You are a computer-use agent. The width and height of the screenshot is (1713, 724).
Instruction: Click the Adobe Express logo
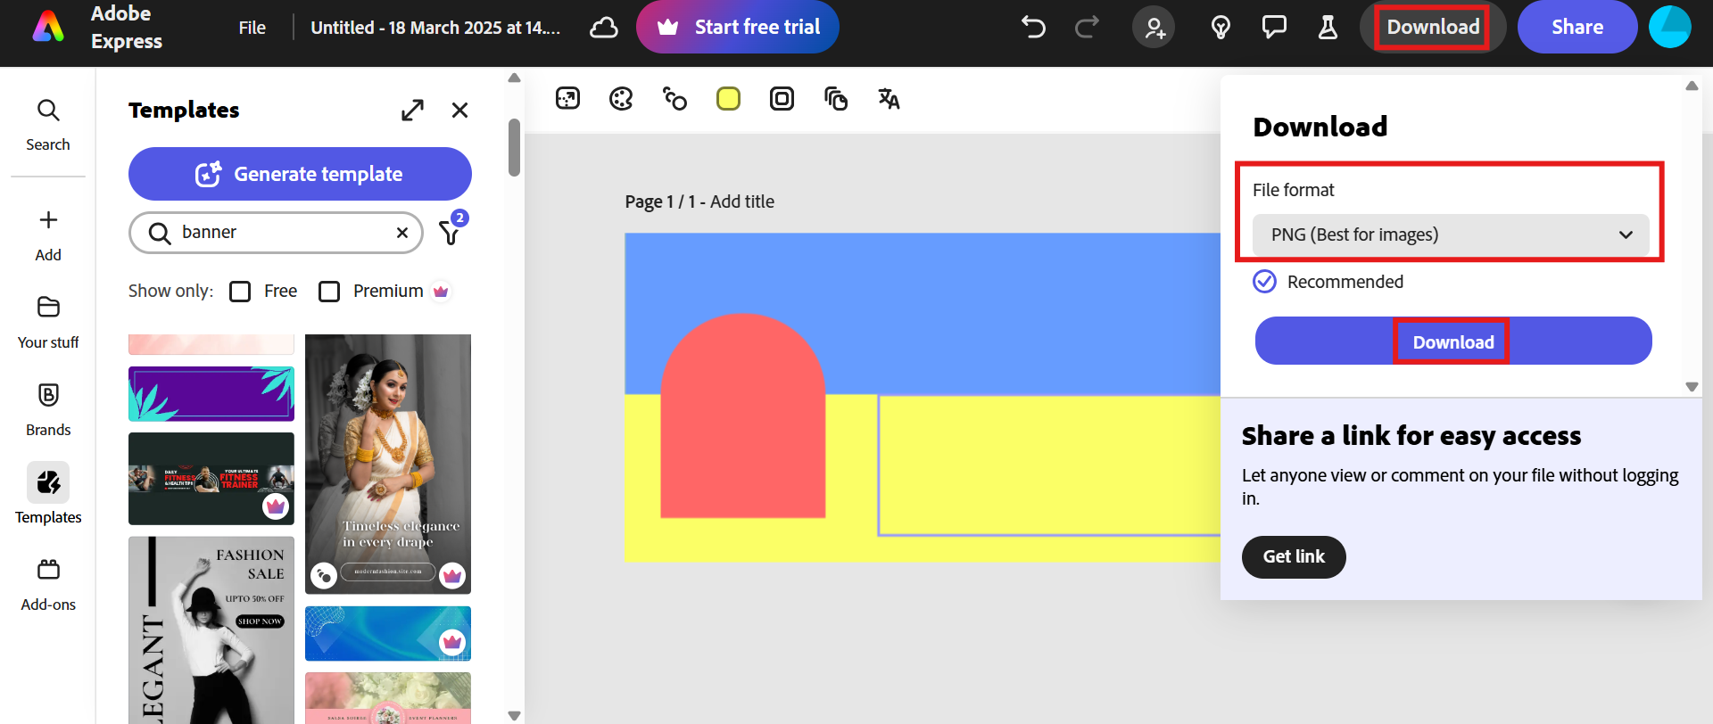pyautogui.click(x=48, y=27)
